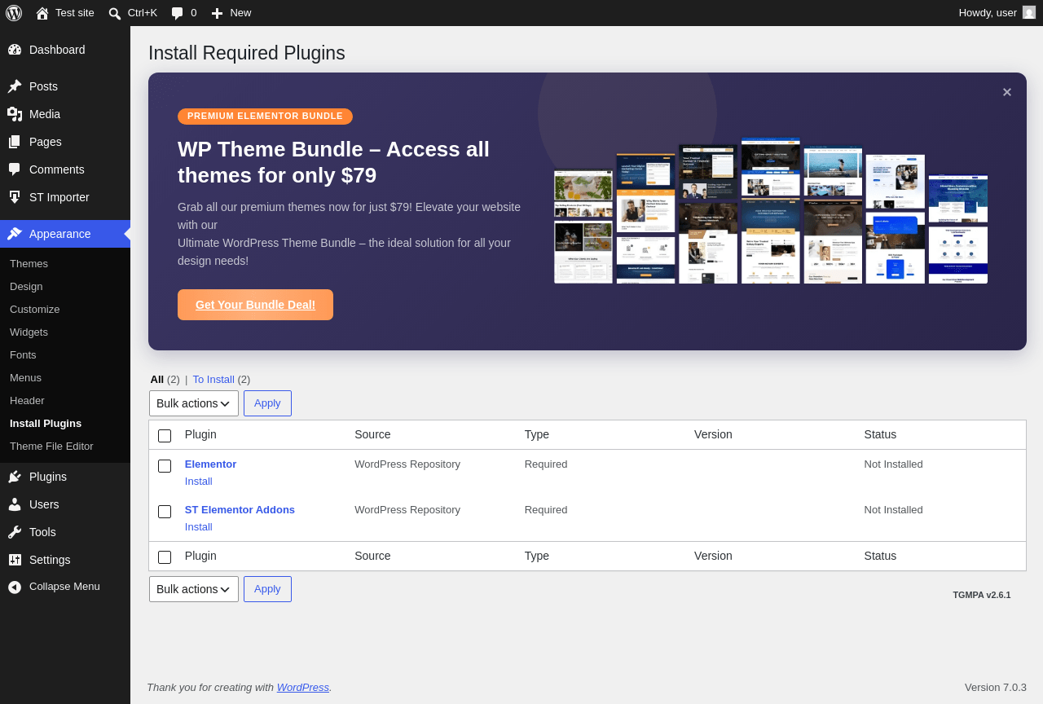Open the Fonts submenu item

coord(23,354)
